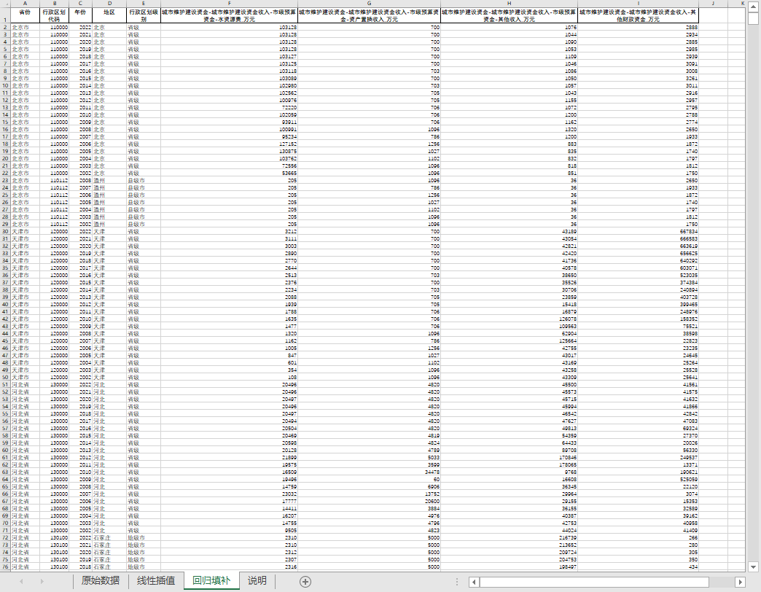Click value 34478 in row 63
This screenshot has height=592, width=761.
370,472
